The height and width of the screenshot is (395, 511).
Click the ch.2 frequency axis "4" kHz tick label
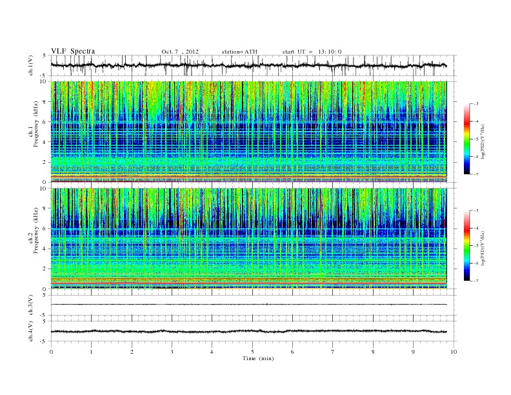pos(45,248)
